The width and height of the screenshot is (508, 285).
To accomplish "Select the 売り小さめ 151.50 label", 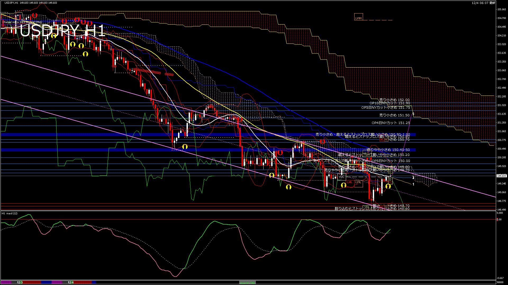I will pyautogui.click(x=394, y=115).
